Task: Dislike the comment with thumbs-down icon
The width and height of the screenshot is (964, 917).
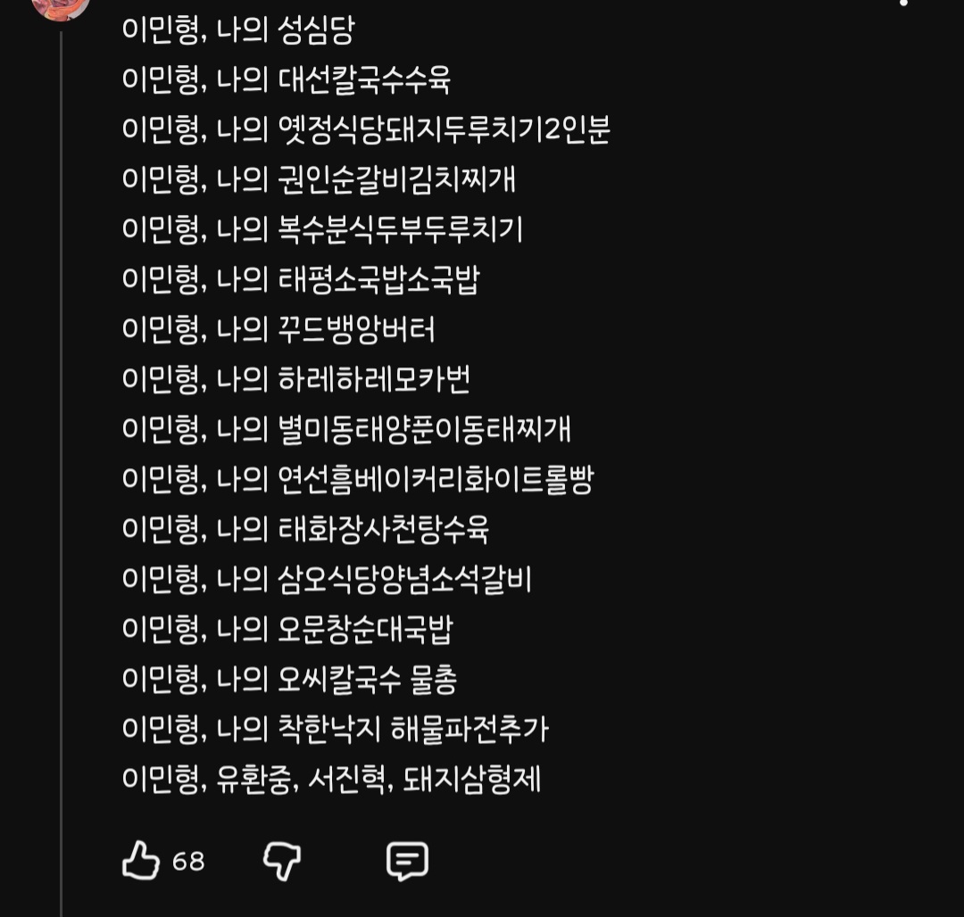Action: click(x=282, y=862)
